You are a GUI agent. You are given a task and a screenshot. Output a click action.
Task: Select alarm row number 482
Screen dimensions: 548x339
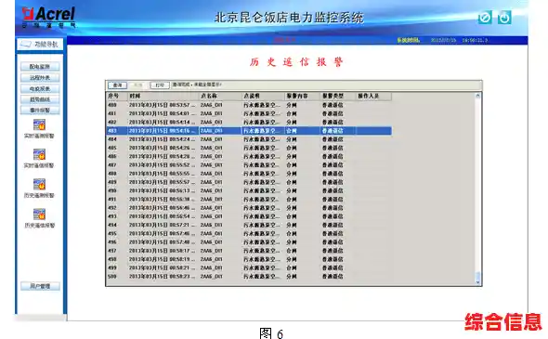click(249, 122)
